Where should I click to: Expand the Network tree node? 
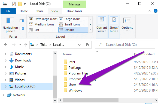(4, 95)
